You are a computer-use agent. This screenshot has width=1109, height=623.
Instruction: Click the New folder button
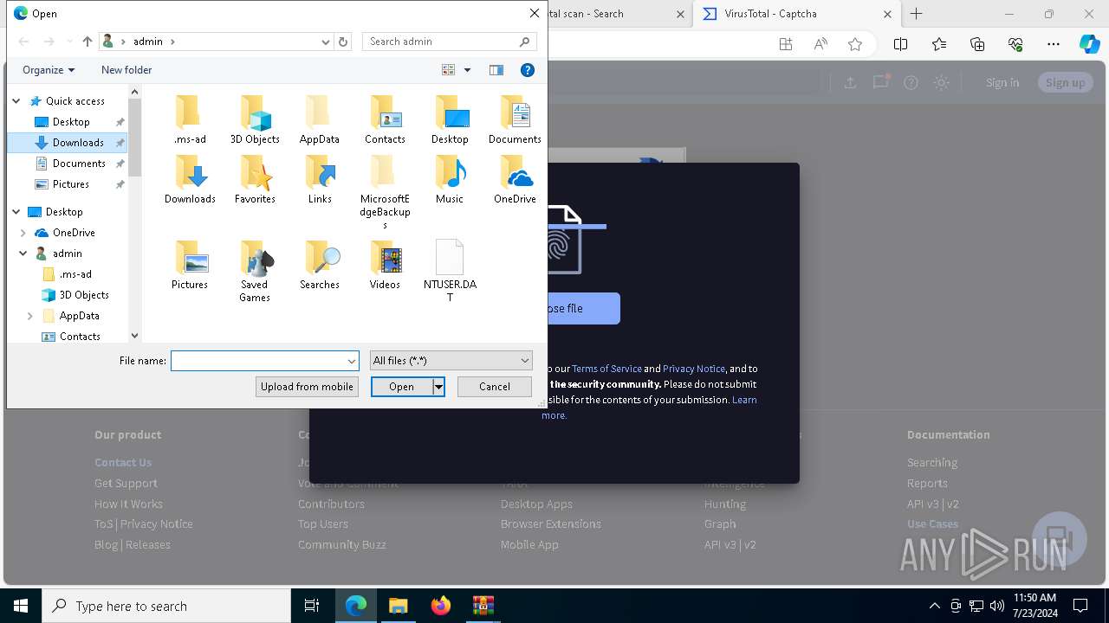click(126, 70)
